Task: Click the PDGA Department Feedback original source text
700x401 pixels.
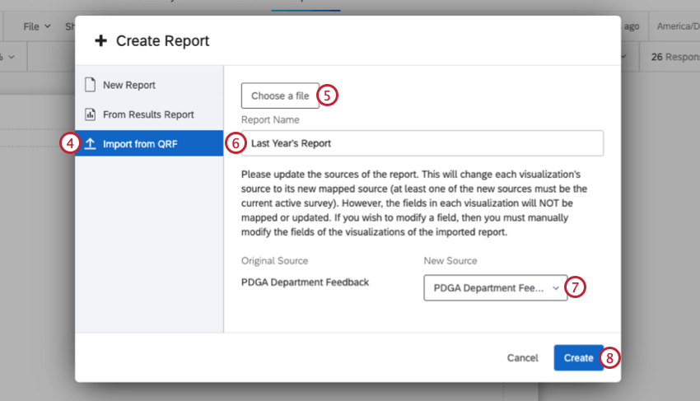Action: coord(305,282)
